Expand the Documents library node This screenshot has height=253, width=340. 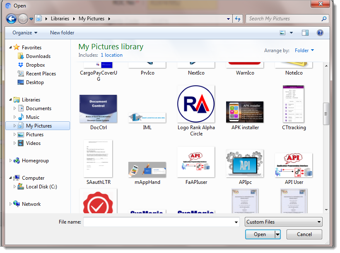click(x=15, y=108)
